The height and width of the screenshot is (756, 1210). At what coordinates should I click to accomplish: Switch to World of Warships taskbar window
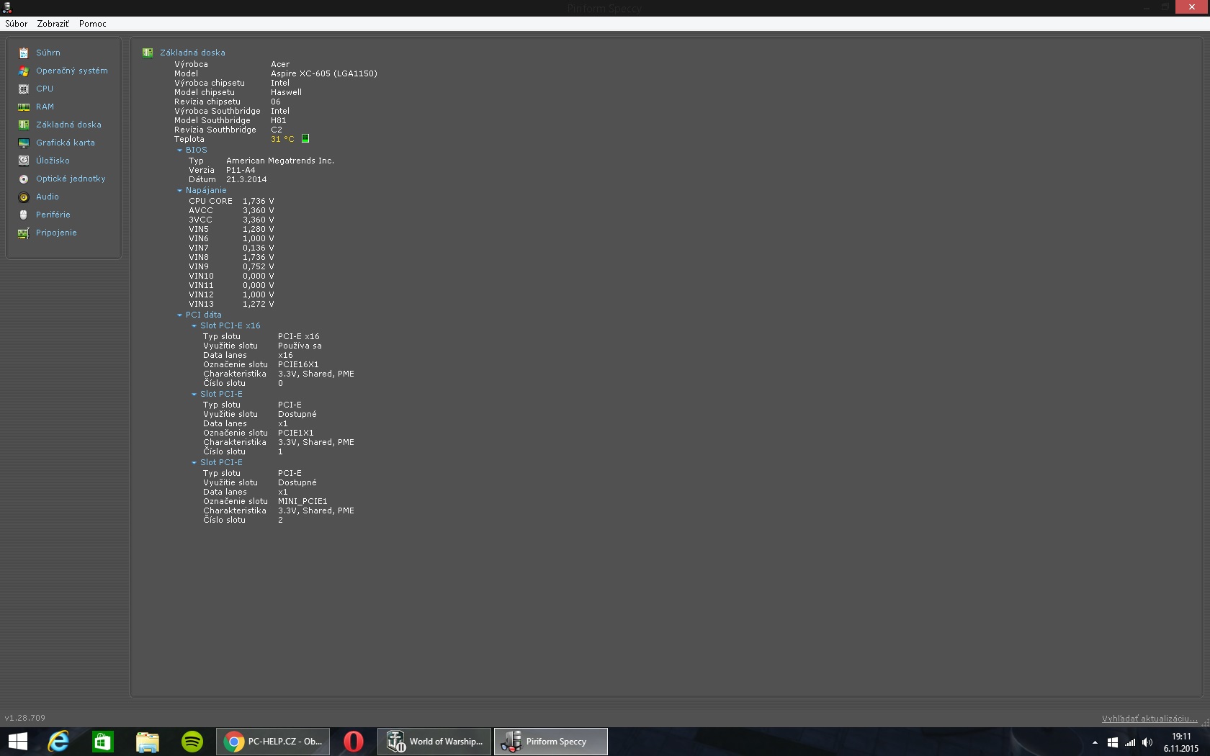(x=434, y=742)
